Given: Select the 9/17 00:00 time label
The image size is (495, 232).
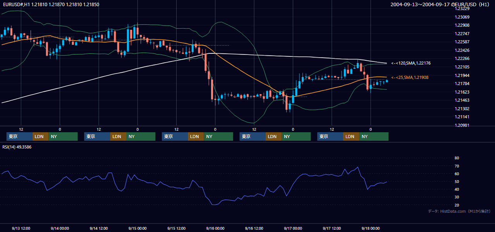Looking at the screenshot, I should (293, 228).
